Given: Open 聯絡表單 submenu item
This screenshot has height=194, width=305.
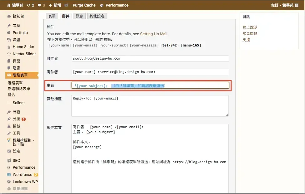Looking at the screenshot, I should [x=15, y=83].
